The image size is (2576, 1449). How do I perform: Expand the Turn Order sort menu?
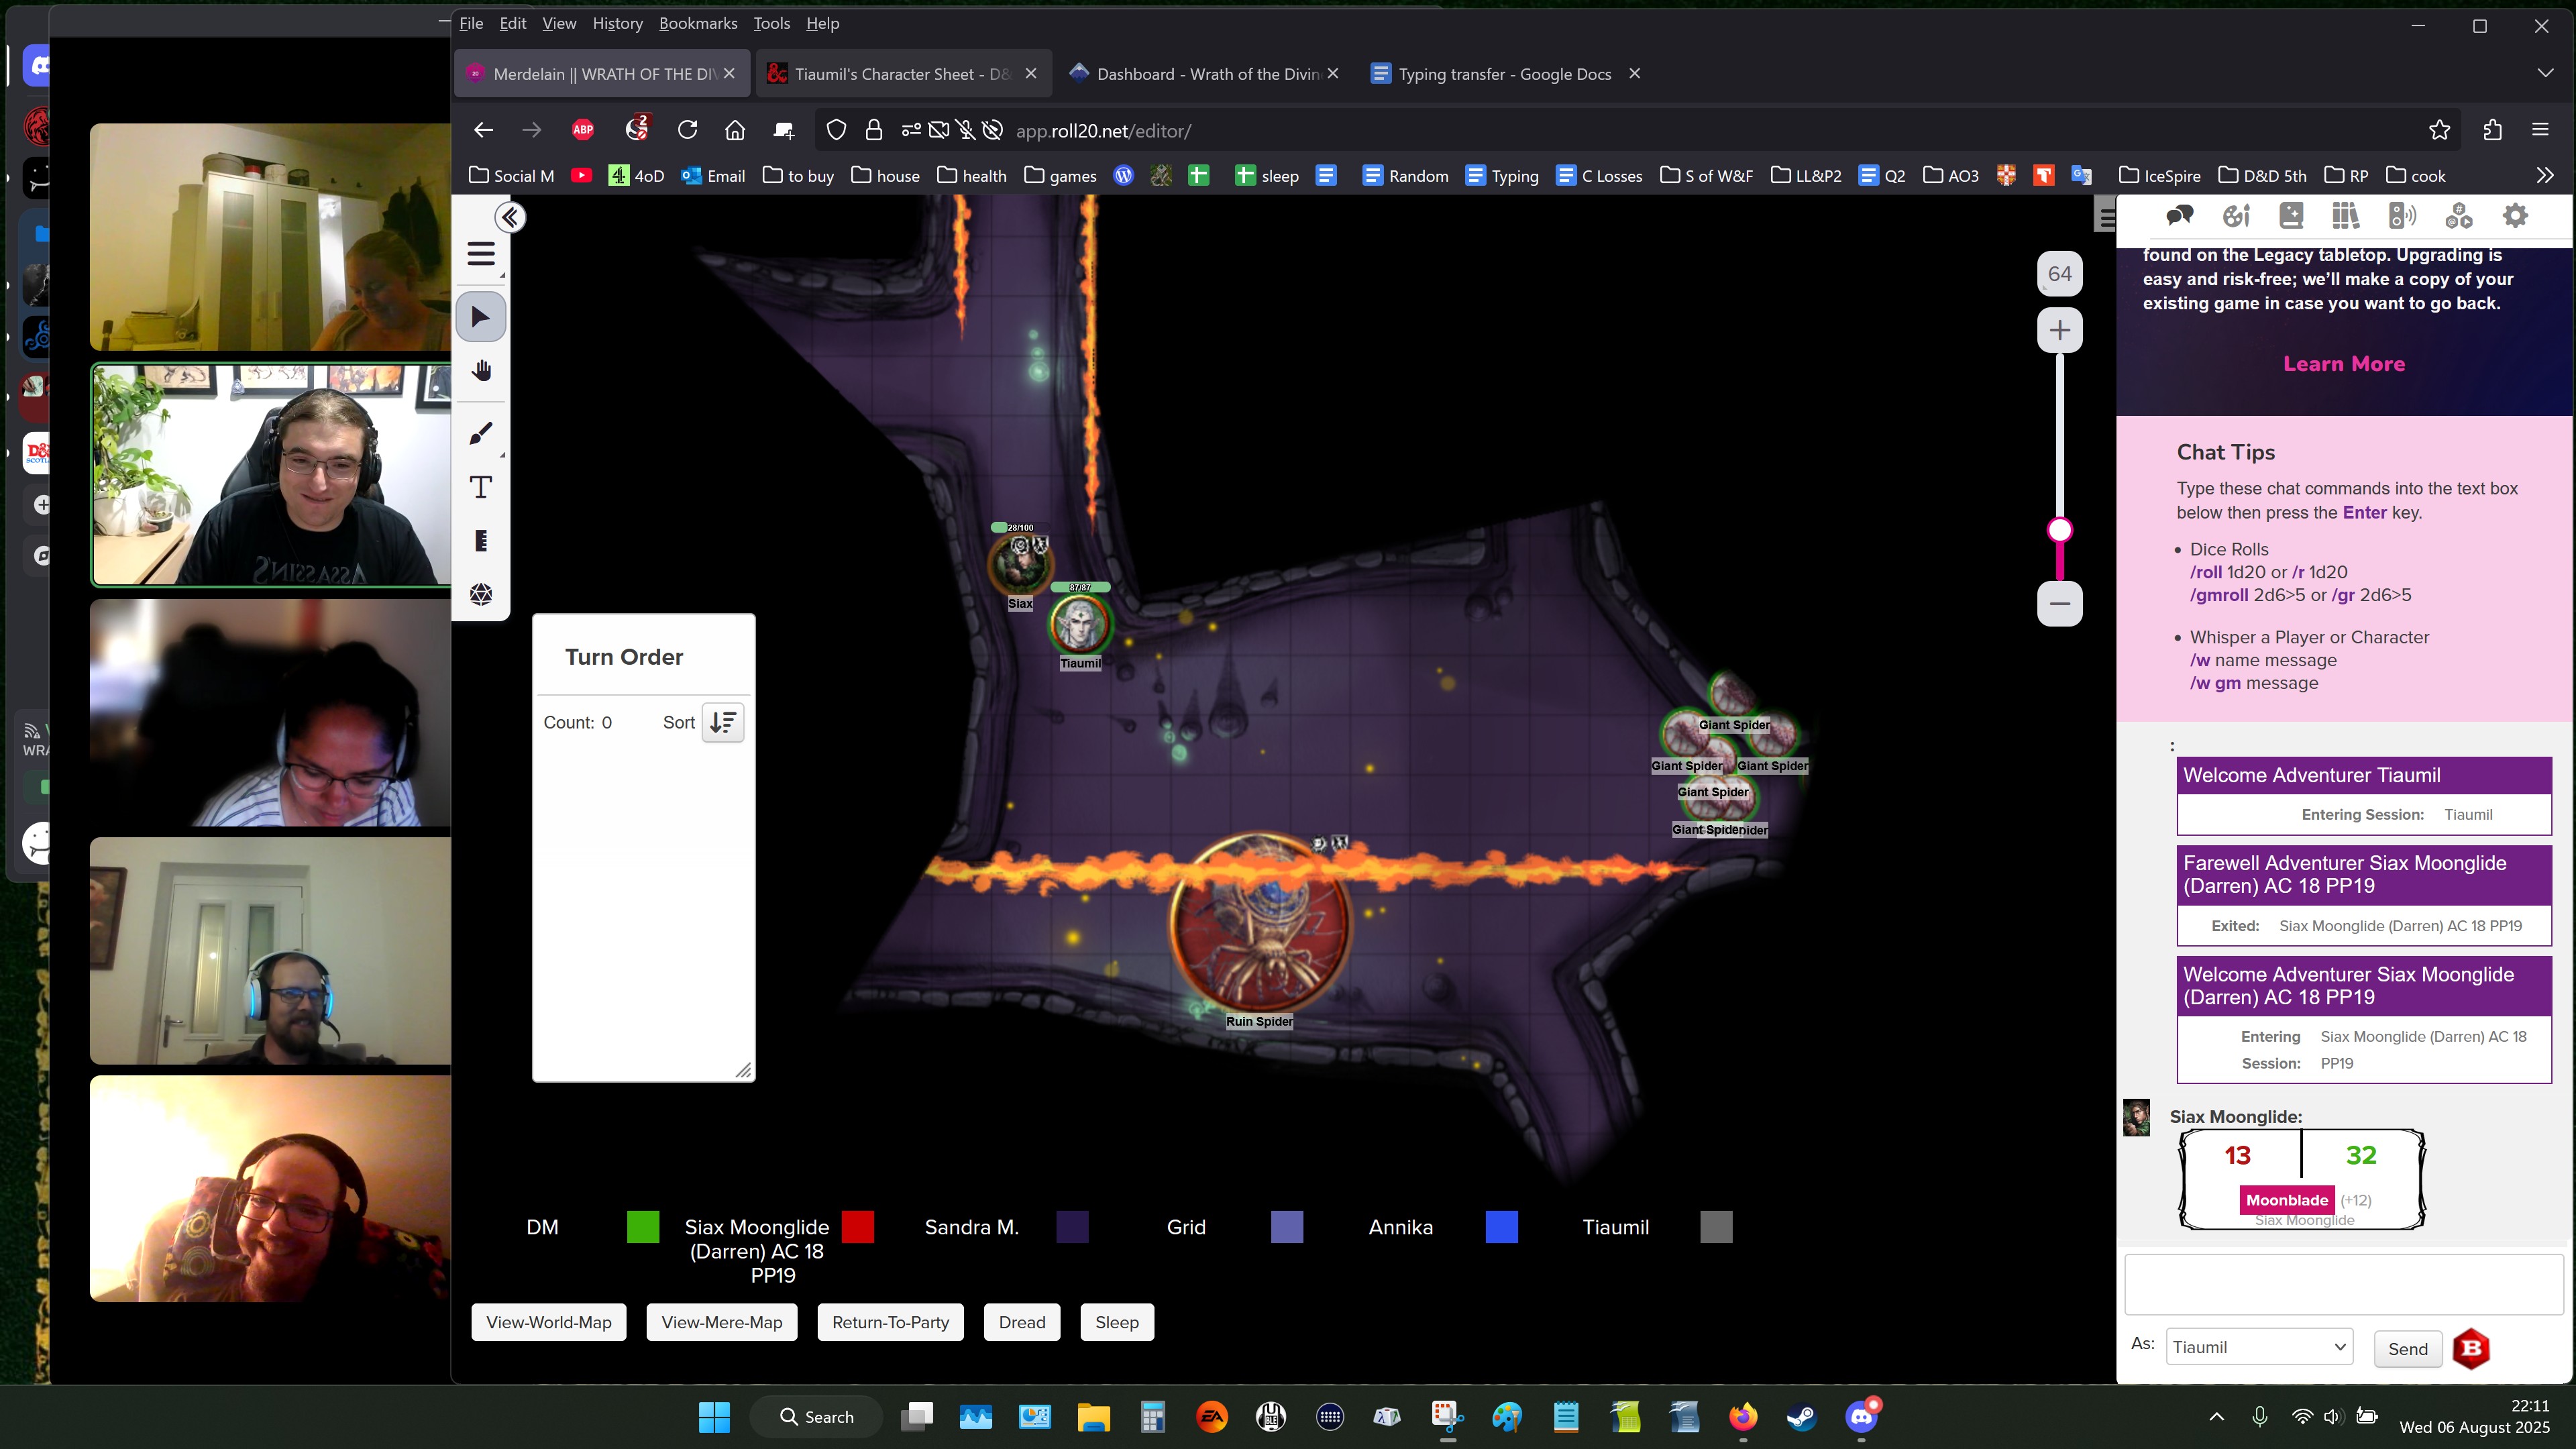tap(723, 723)
